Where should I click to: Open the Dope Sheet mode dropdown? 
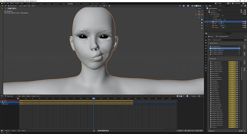[10, 96]
